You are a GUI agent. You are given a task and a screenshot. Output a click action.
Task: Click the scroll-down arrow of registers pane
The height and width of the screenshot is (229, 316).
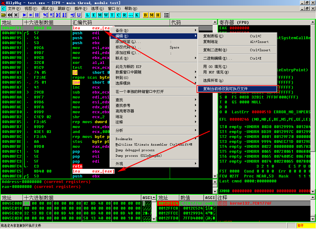(313, 192)
